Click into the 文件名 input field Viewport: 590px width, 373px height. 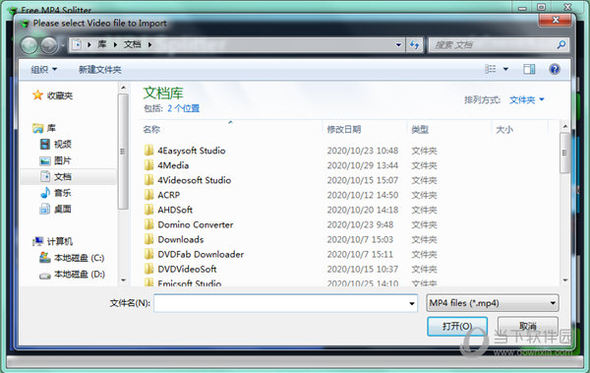[281, 303]
